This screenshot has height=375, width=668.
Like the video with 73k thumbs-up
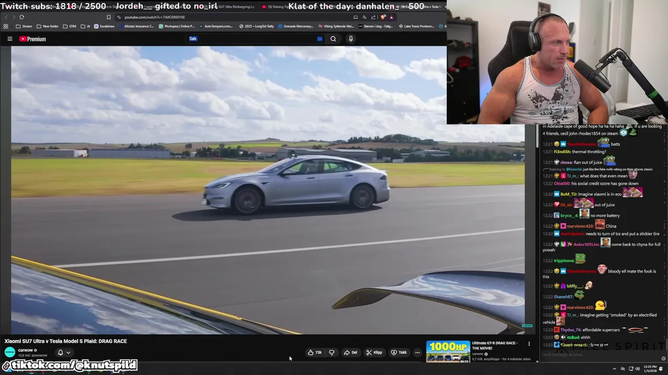[315, 353]
